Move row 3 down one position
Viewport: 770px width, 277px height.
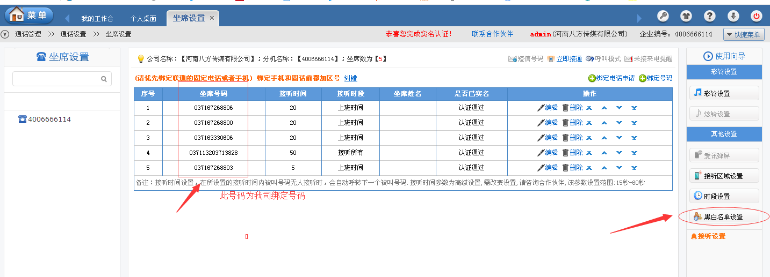pos(619,138)
